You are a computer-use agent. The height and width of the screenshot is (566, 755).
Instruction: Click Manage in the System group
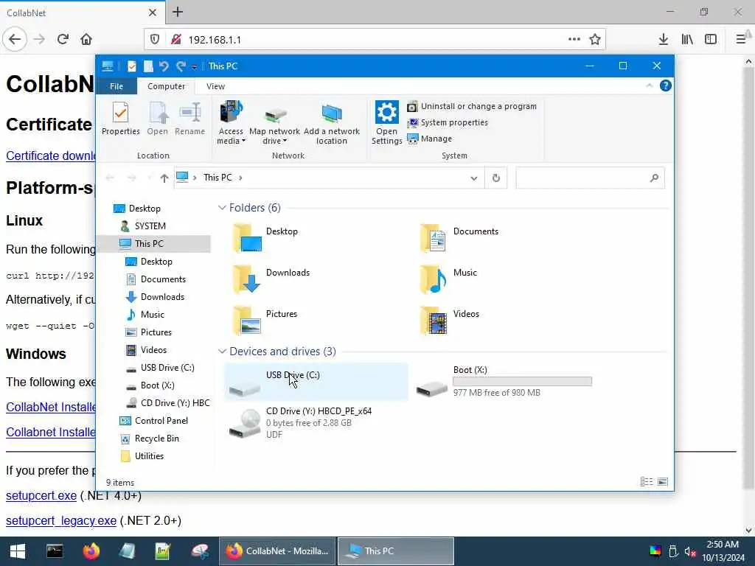430,139
